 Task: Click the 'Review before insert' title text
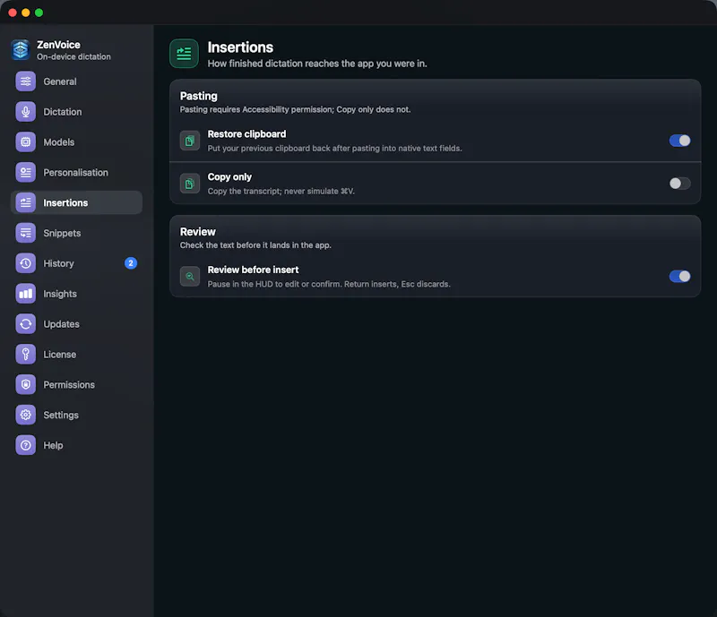(253, 270)
